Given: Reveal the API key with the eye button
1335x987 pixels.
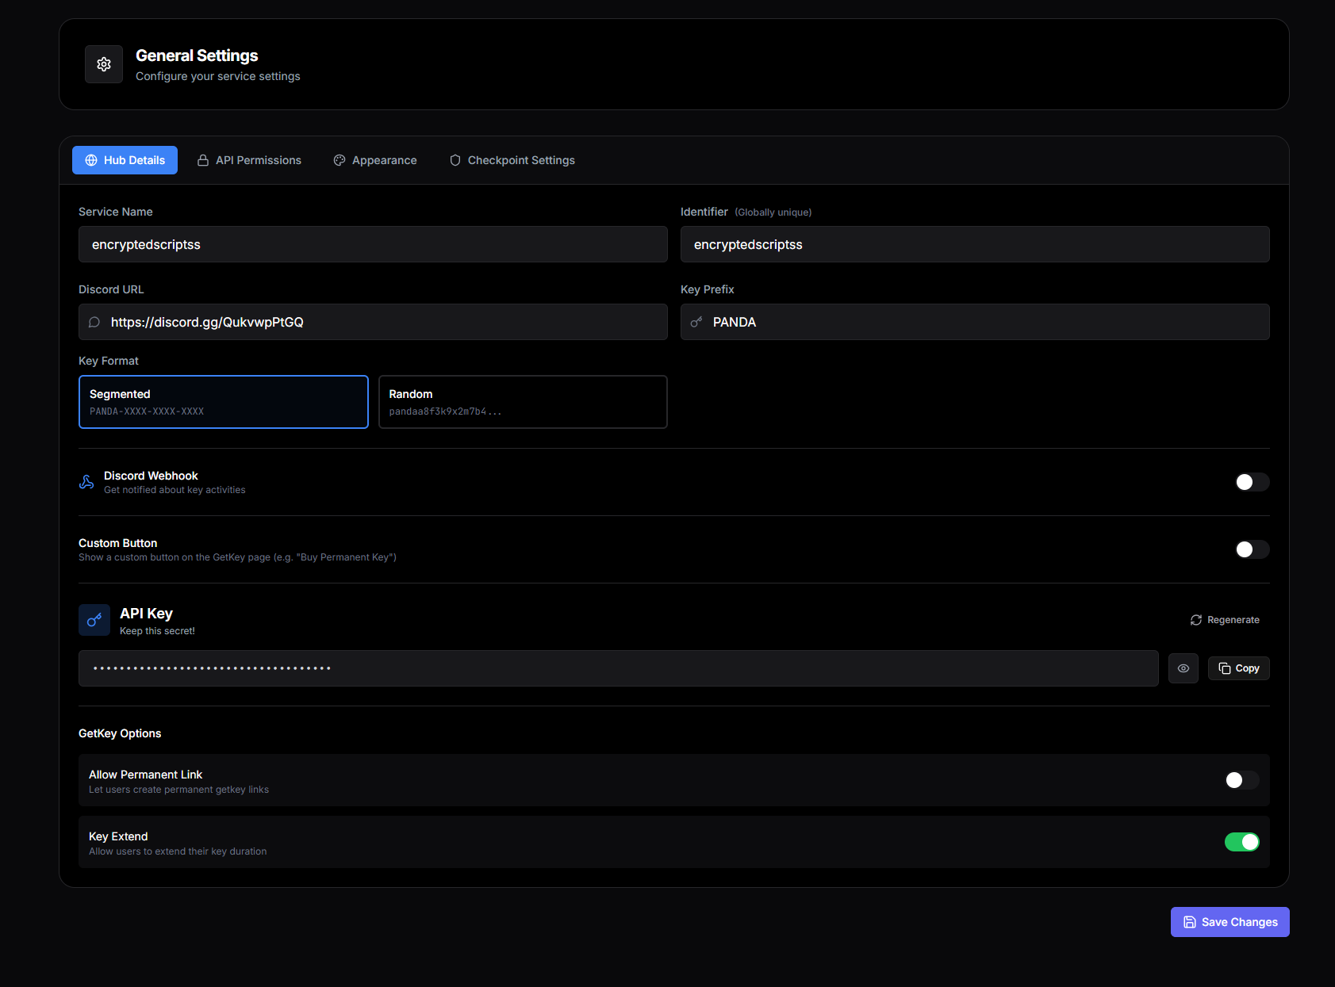Looking at the screenshot, I should pos(1183,668).
